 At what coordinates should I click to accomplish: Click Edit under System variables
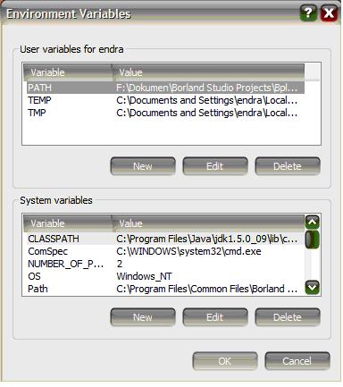[x=215, y=317]
